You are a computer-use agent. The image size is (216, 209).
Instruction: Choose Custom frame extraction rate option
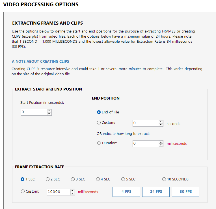tap(23, 191)
